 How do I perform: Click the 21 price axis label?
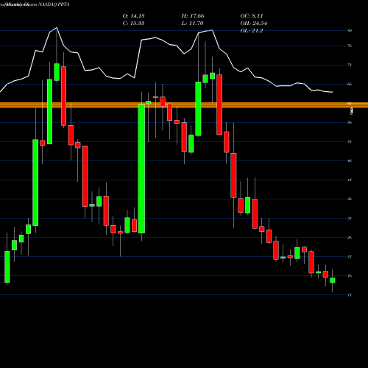tap(350, 257)
